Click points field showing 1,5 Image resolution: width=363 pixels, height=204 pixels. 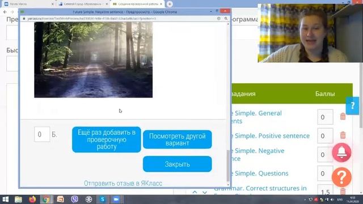pyautogui.click(x=325, y=190)
